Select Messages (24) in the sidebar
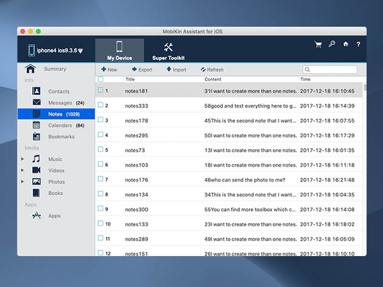Viewport: 383px width, 287px height. tap(66, 103)
